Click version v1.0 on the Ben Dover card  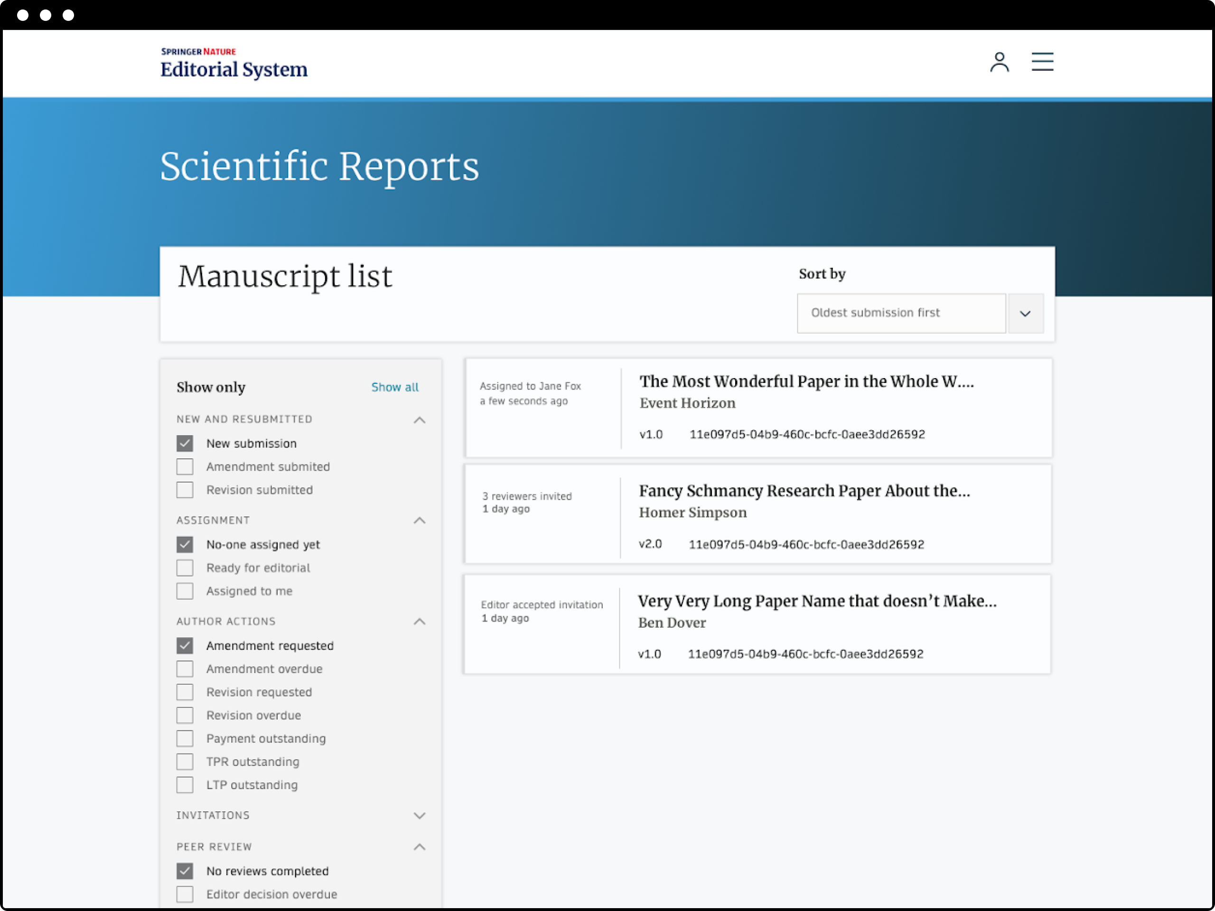coord(649,655)
